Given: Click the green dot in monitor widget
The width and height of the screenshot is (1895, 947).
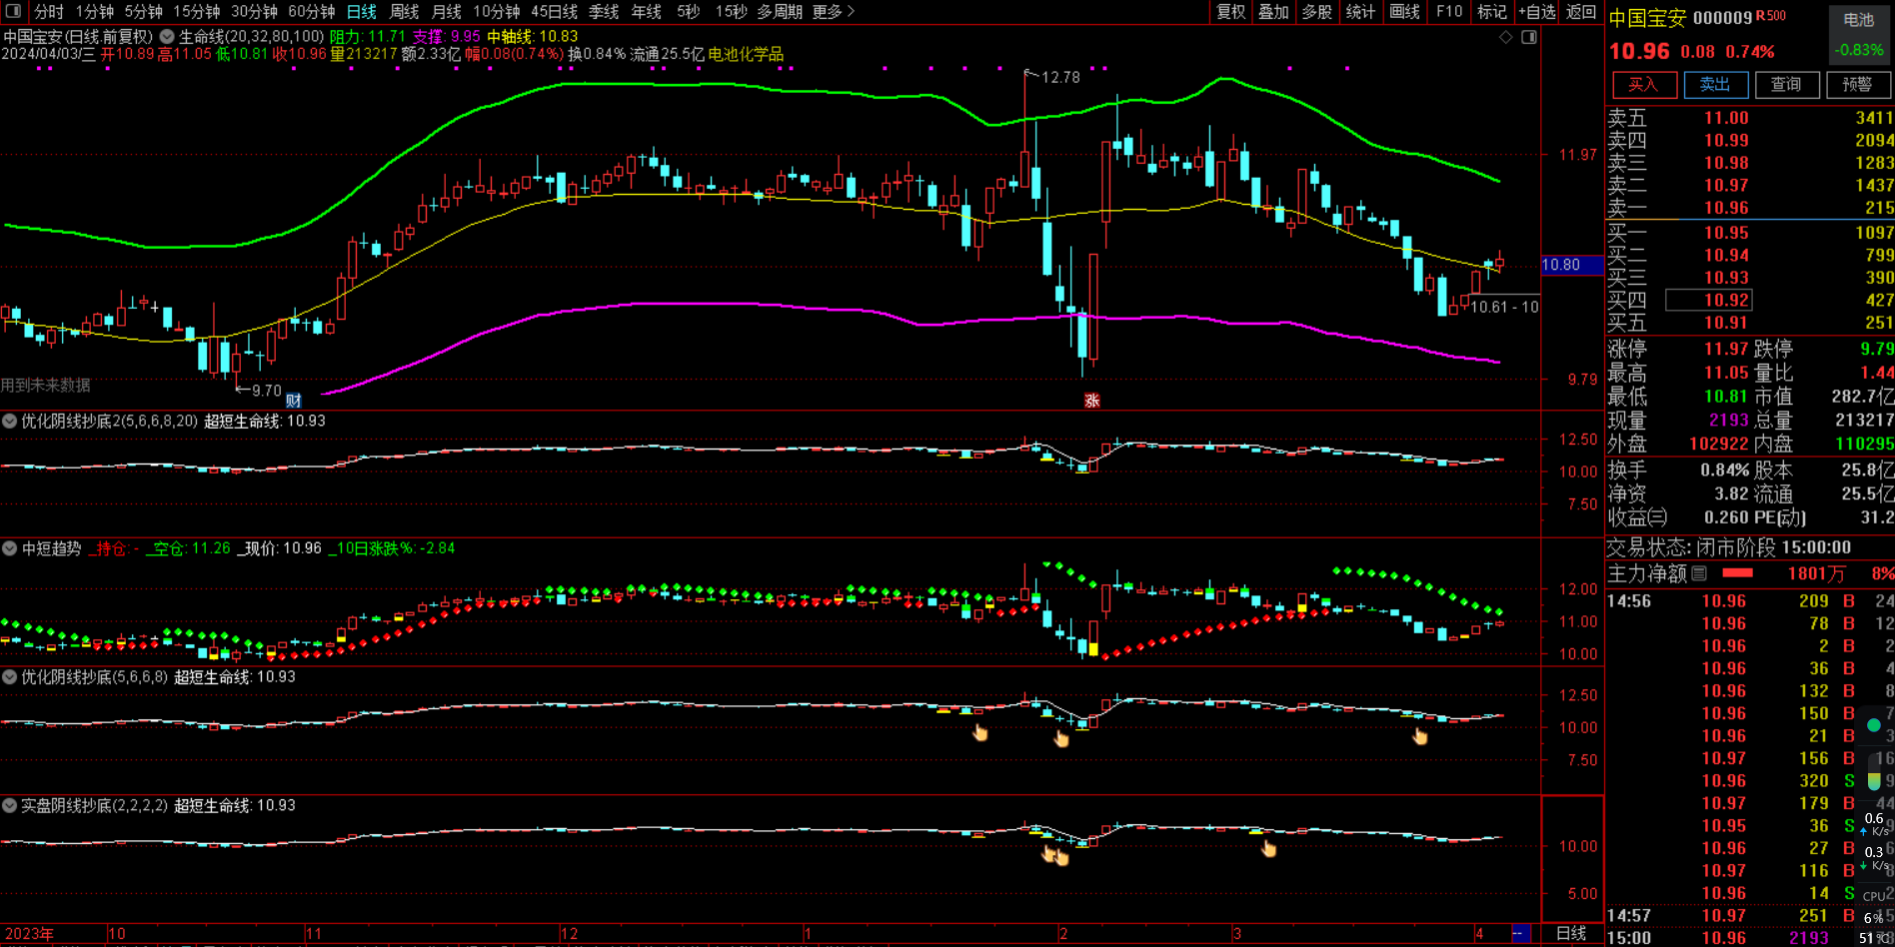Looking at the screenshot, I should pos(1874,724).
